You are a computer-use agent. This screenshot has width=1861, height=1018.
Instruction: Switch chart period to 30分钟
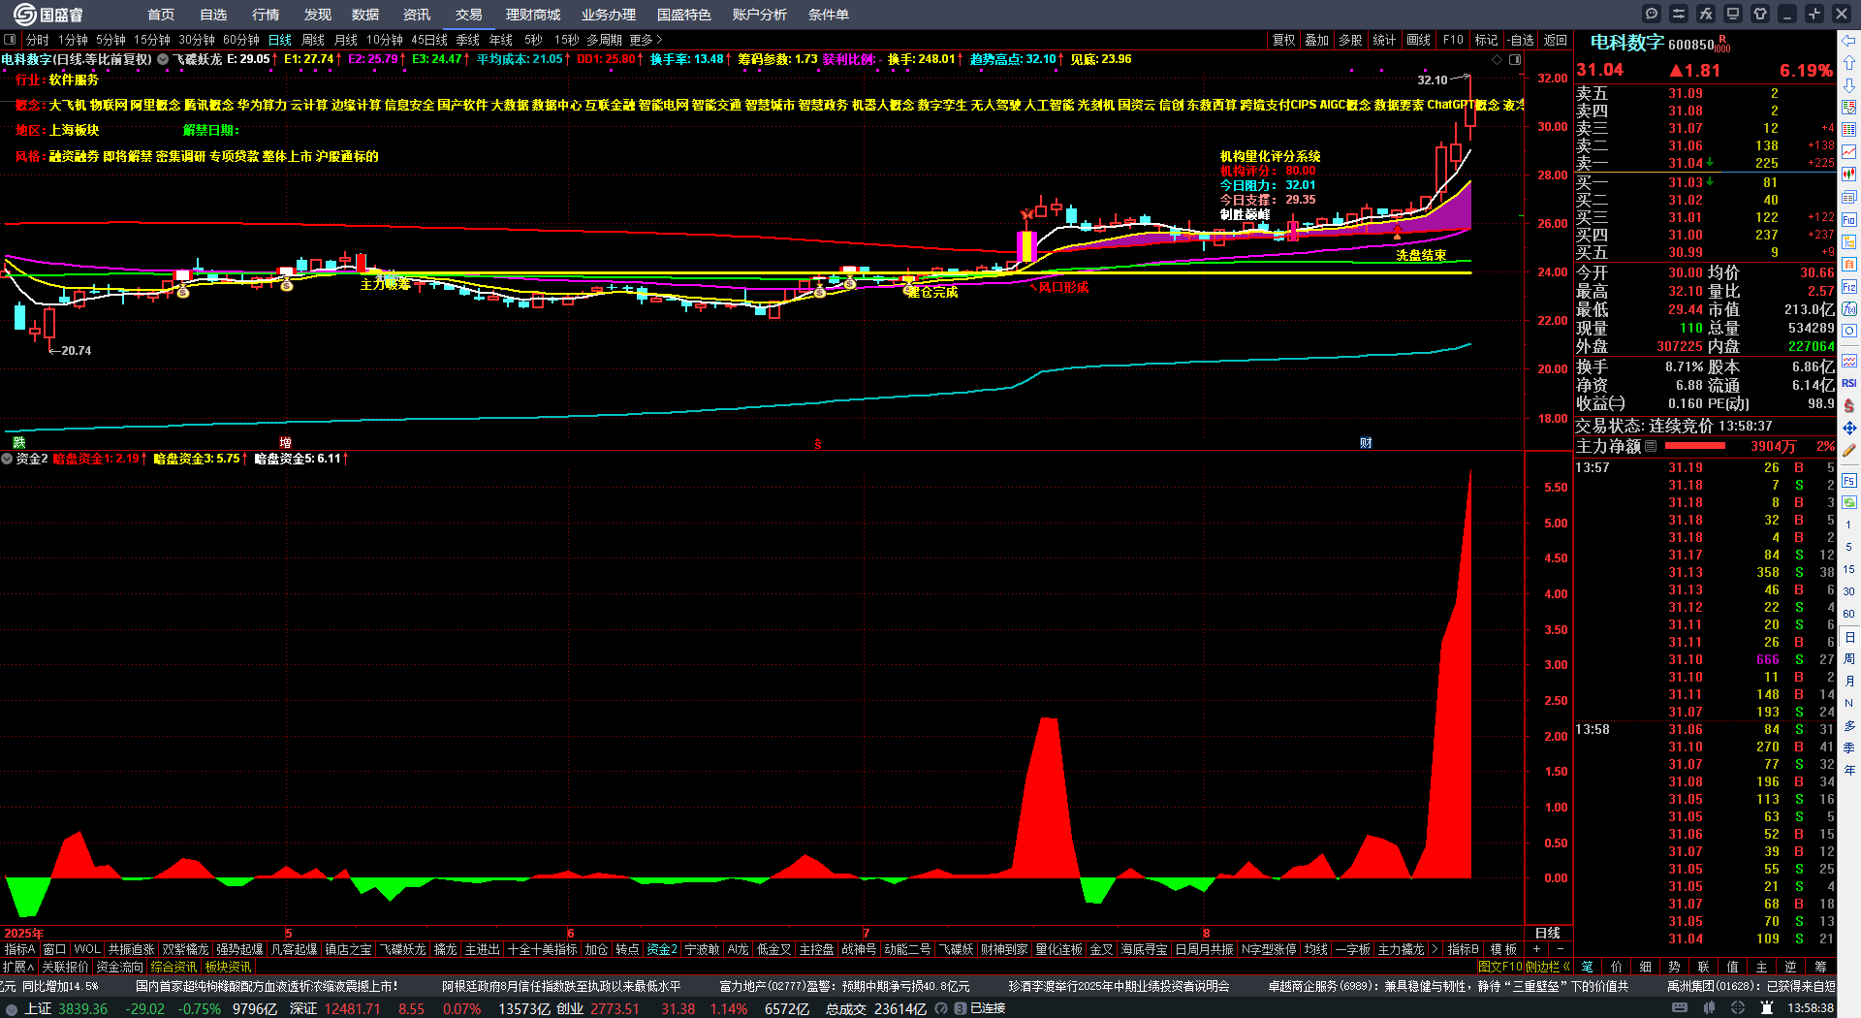coord(196,40)
